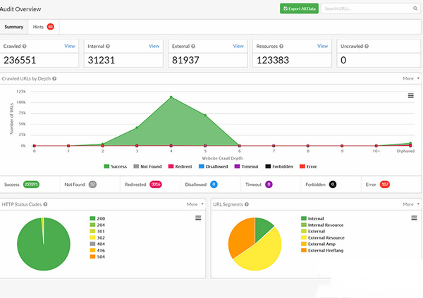
Task: Expand More dropdown in HTTP Status Codes panel
Action: pos(194,204)
